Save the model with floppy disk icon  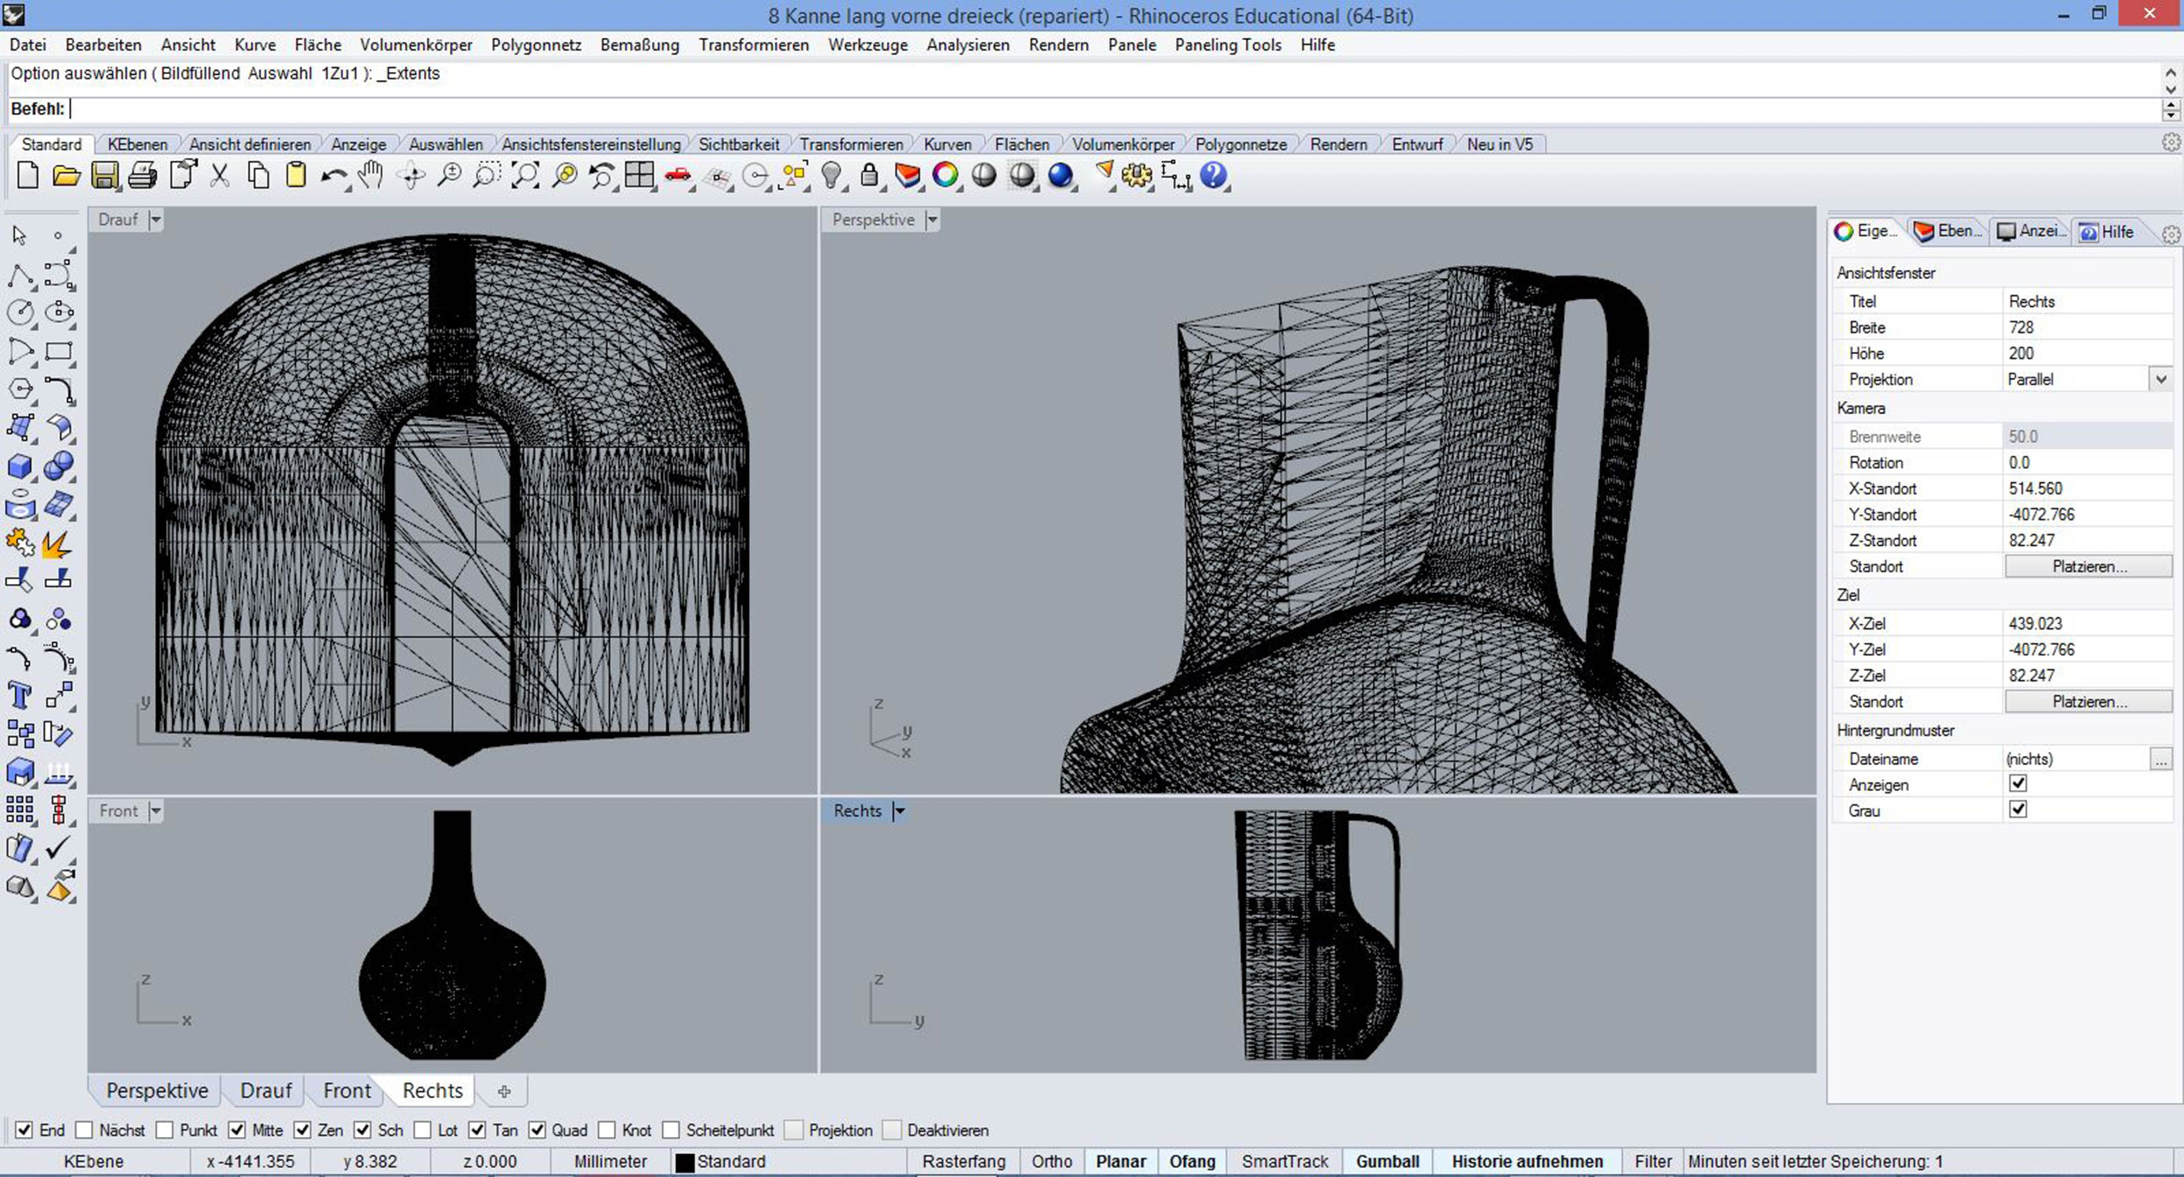click(104, 176)
